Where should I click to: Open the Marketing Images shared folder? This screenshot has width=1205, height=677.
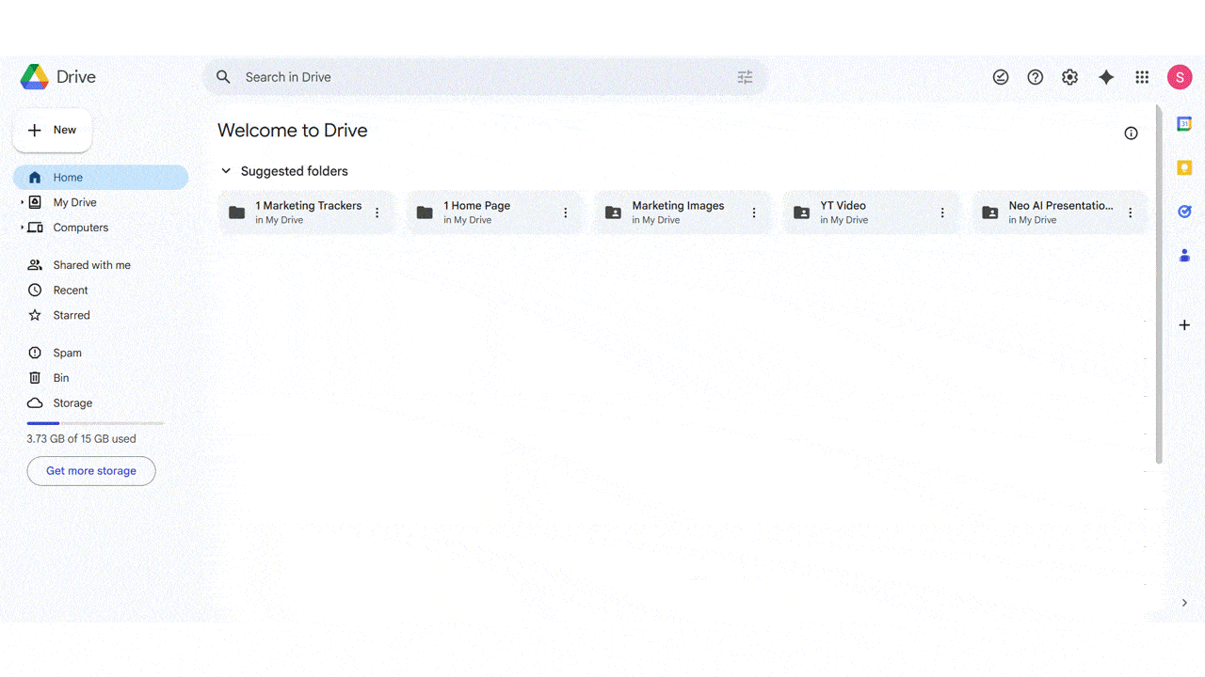(x=683, y=213)
